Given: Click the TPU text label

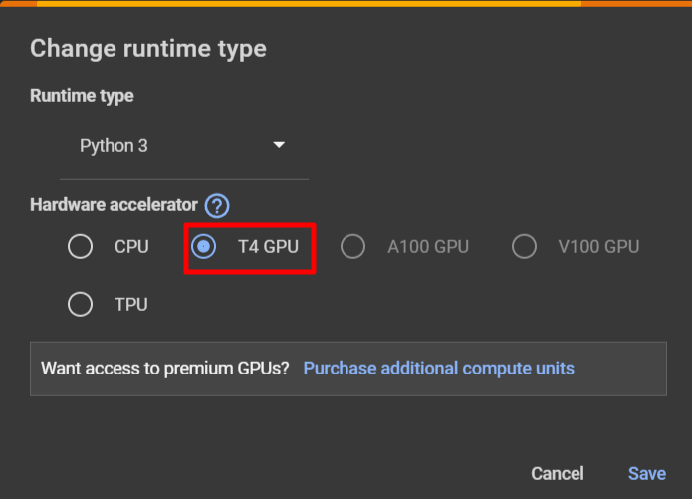Looking at the screenshot, I should (131, 304).
